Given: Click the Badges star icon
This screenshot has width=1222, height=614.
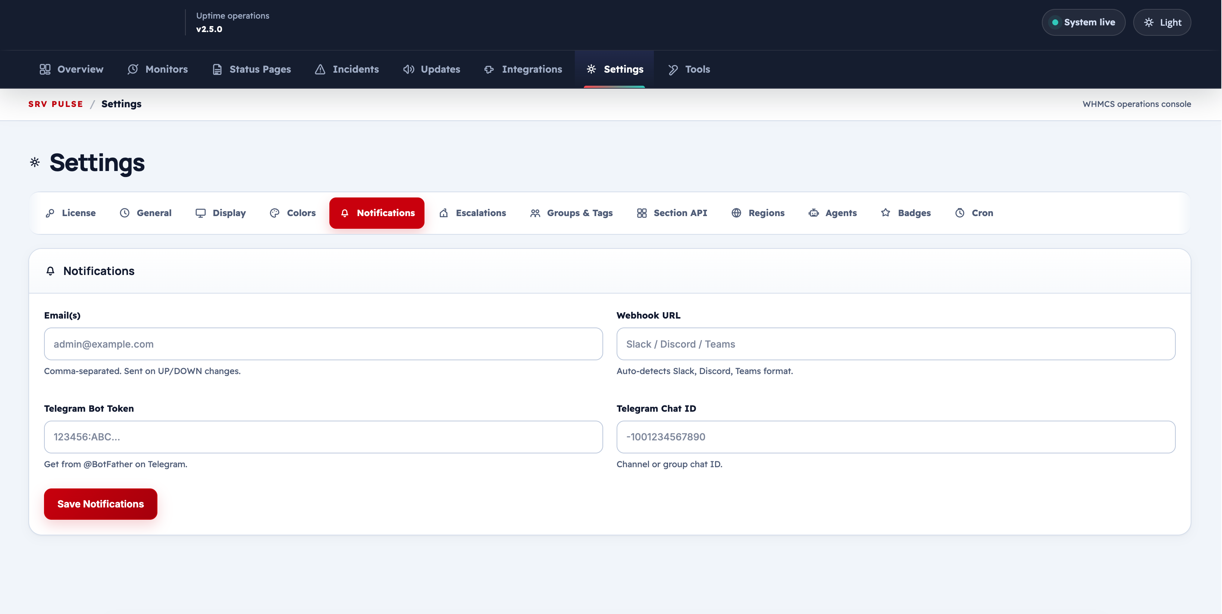Looking at the screenshot, I should pyautogui.click(x=886, y=213).
